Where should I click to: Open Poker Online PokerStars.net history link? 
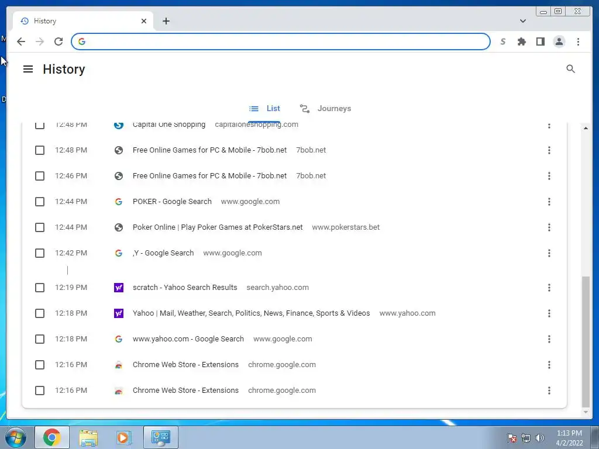(218, 227)
